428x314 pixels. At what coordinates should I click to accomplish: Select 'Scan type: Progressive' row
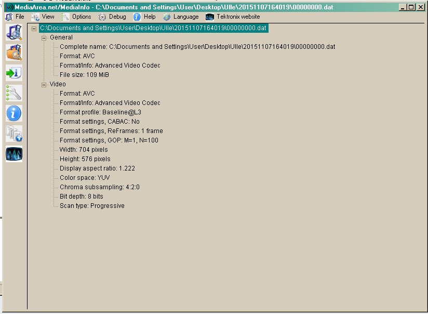click(x=92, y=206)
